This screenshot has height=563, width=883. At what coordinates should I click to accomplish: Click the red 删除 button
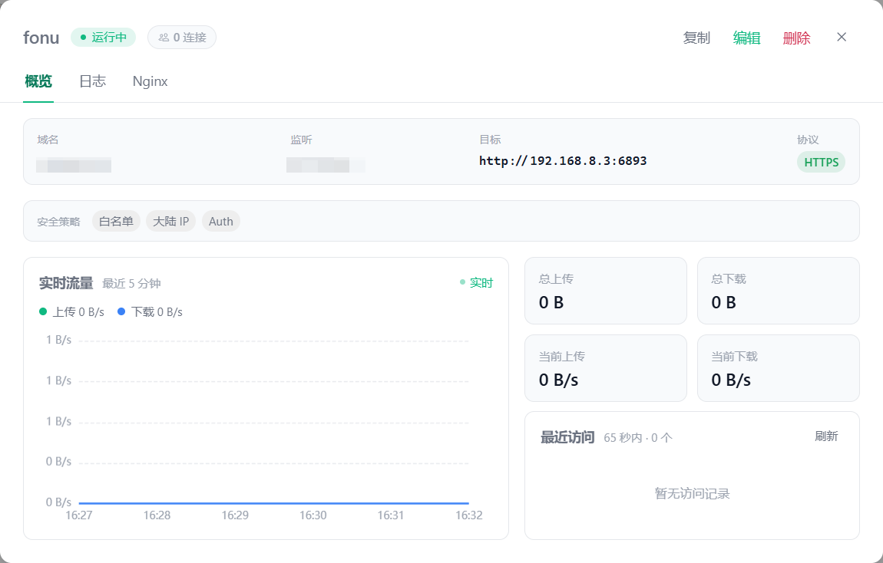(796, 38)
